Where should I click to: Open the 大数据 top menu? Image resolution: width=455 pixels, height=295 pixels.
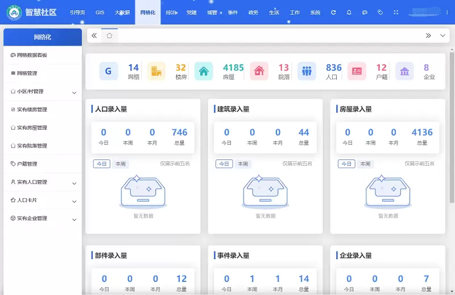(122, 13)
